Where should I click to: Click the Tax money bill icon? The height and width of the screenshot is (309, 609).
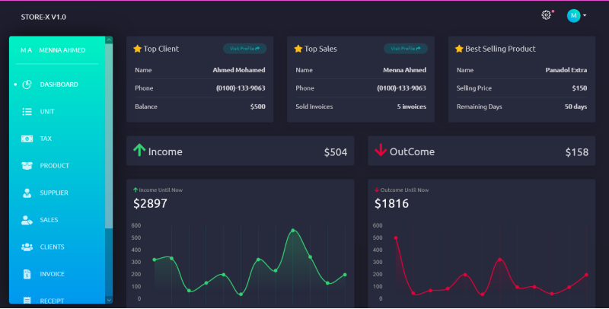click(27, 139)
